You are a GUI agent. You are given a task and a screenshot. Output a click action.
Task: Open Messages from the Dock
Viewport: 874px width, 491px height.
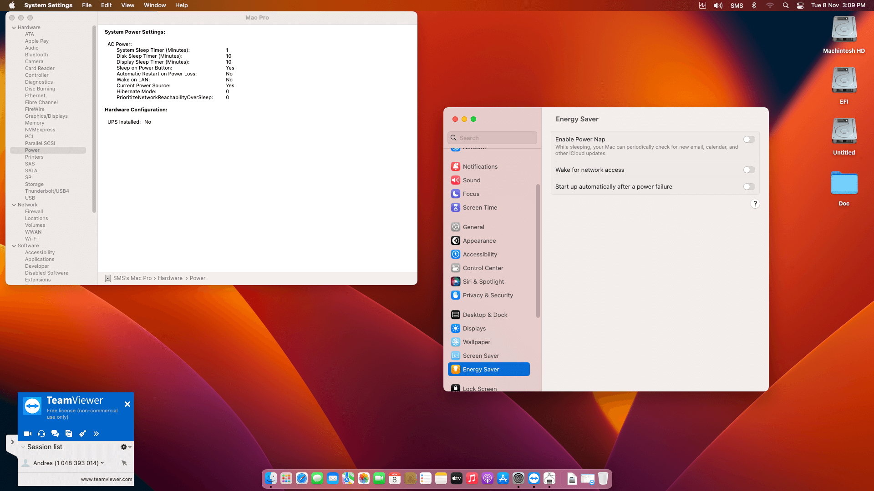(x=317, y=478)
